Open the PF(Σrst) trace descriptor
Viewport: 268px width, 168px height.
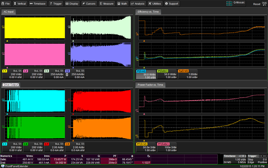[146, 147]
